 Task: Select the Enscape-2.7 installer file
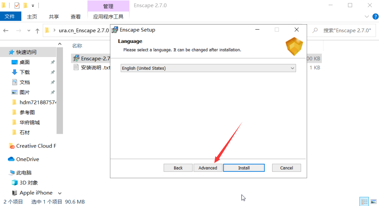coord(96,58)
